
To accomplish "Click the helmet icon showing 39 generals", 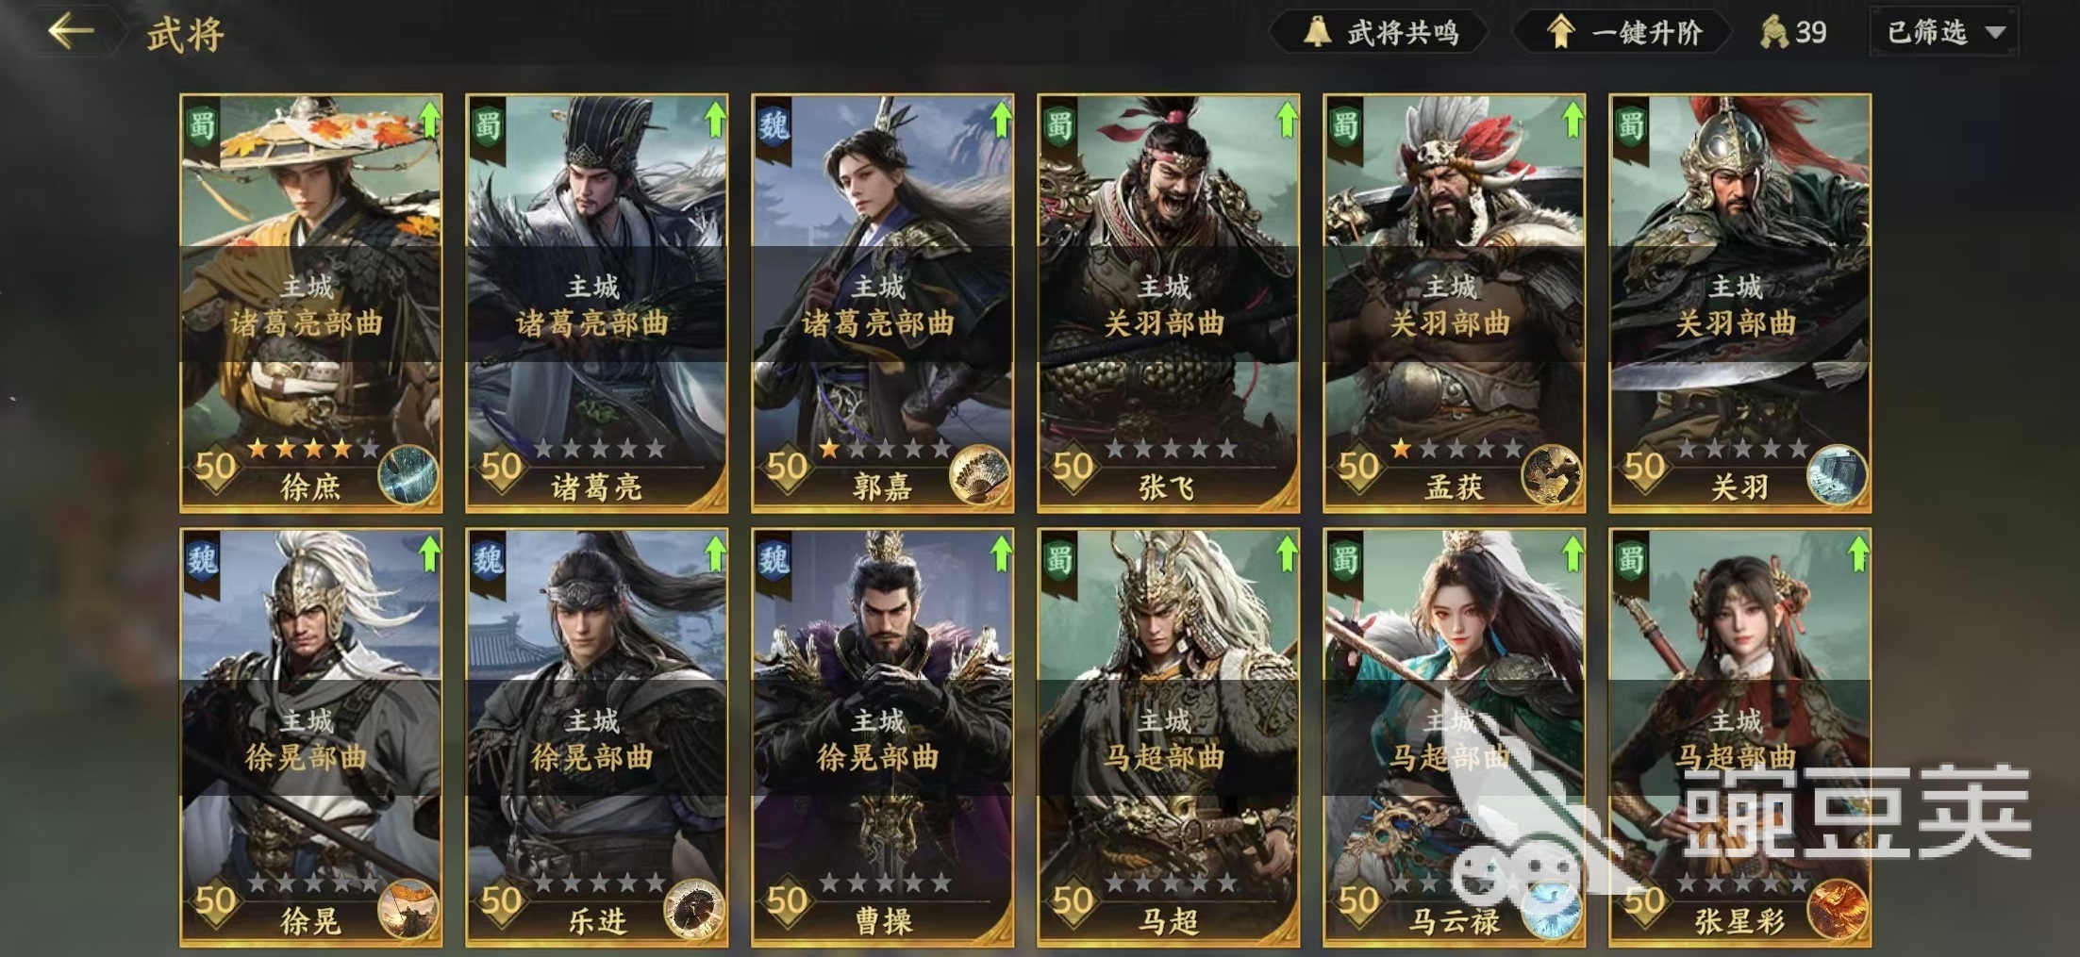I will point(1774,33).
